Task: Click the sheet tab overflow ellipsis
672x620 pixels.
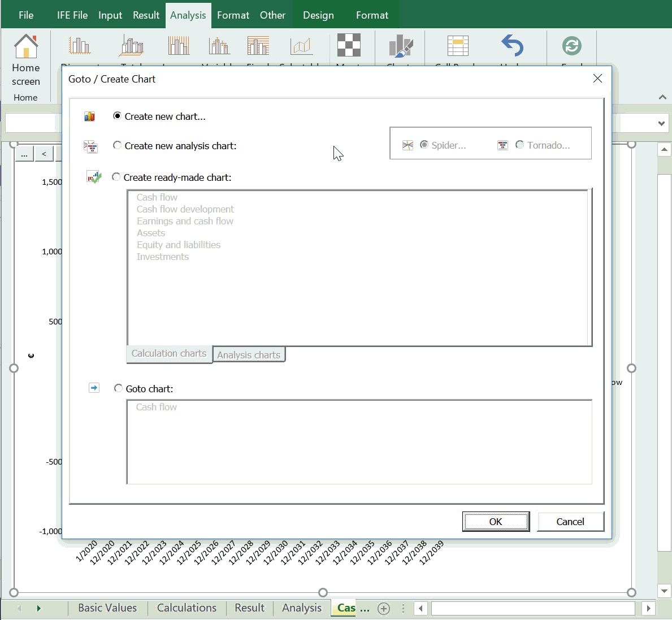Action: coord(365,609)
